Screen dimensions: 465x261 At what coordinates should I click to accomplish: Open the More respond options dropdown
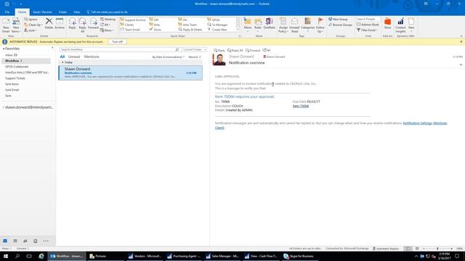tap(107, 30)
